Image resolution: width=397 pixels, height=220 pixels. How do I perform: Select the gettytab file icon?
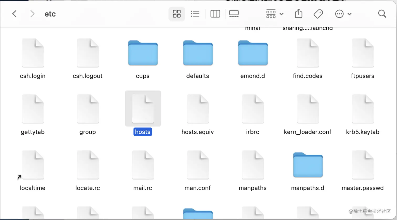pos(33,109)
